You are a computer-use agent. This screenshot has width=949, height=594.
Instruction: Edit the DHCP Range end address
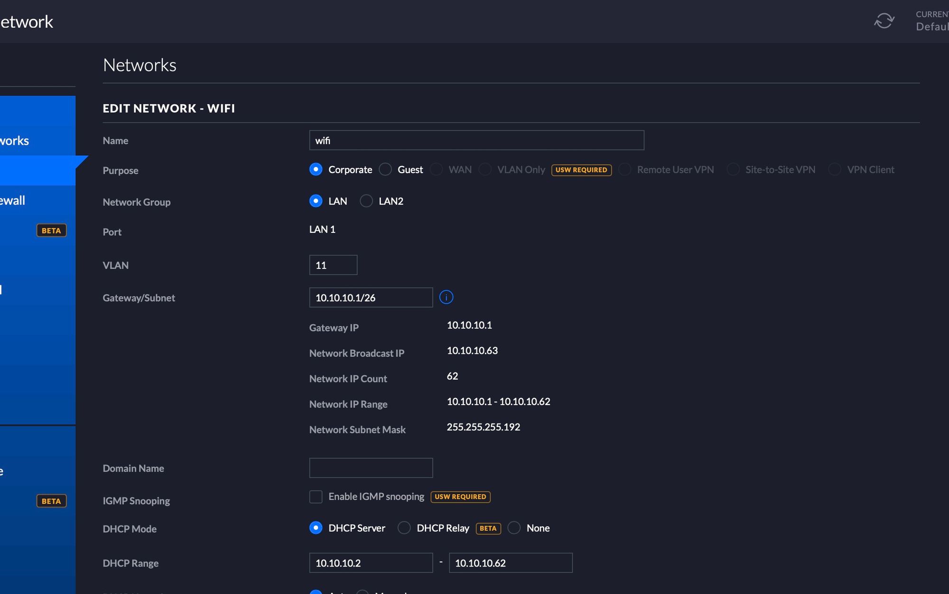click(510, 563)
